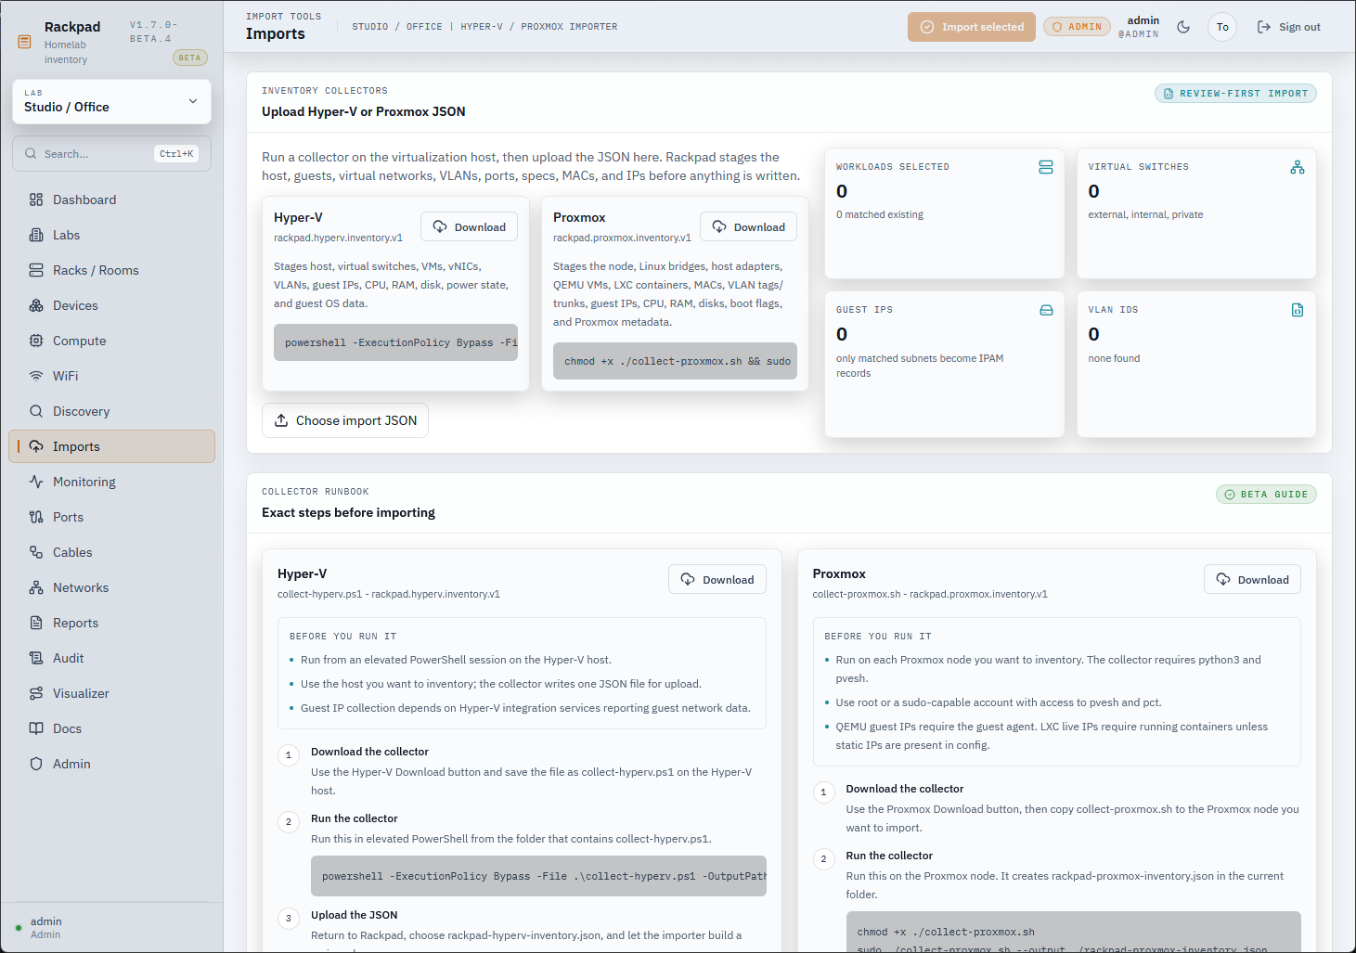Viewport: 1356px width, 953px height.
Task: Click the Racks / Rooms server icon
Action: point(36,270)
